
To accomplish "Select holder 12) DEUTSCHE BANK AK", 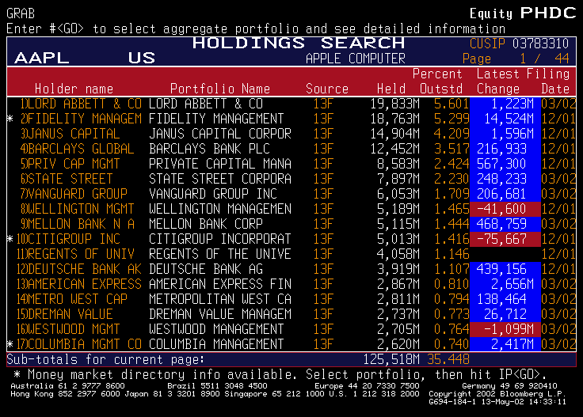I will pos(79,269).
